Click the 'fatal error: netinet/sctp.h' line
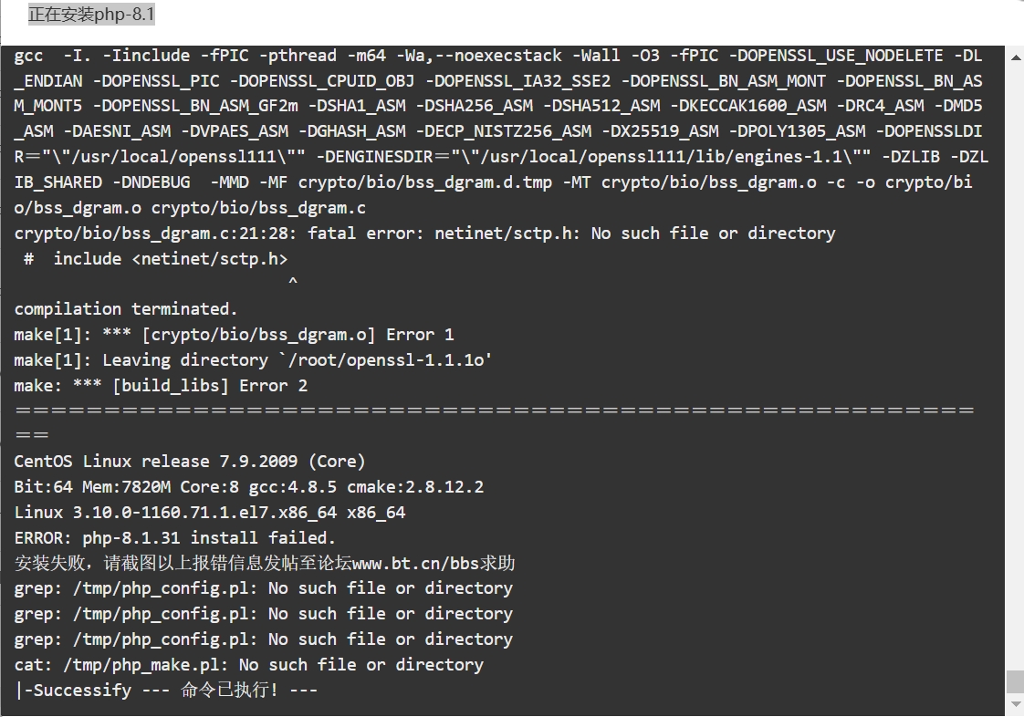The width and height of the screenshot is (1024, 717). pos(425,234)
